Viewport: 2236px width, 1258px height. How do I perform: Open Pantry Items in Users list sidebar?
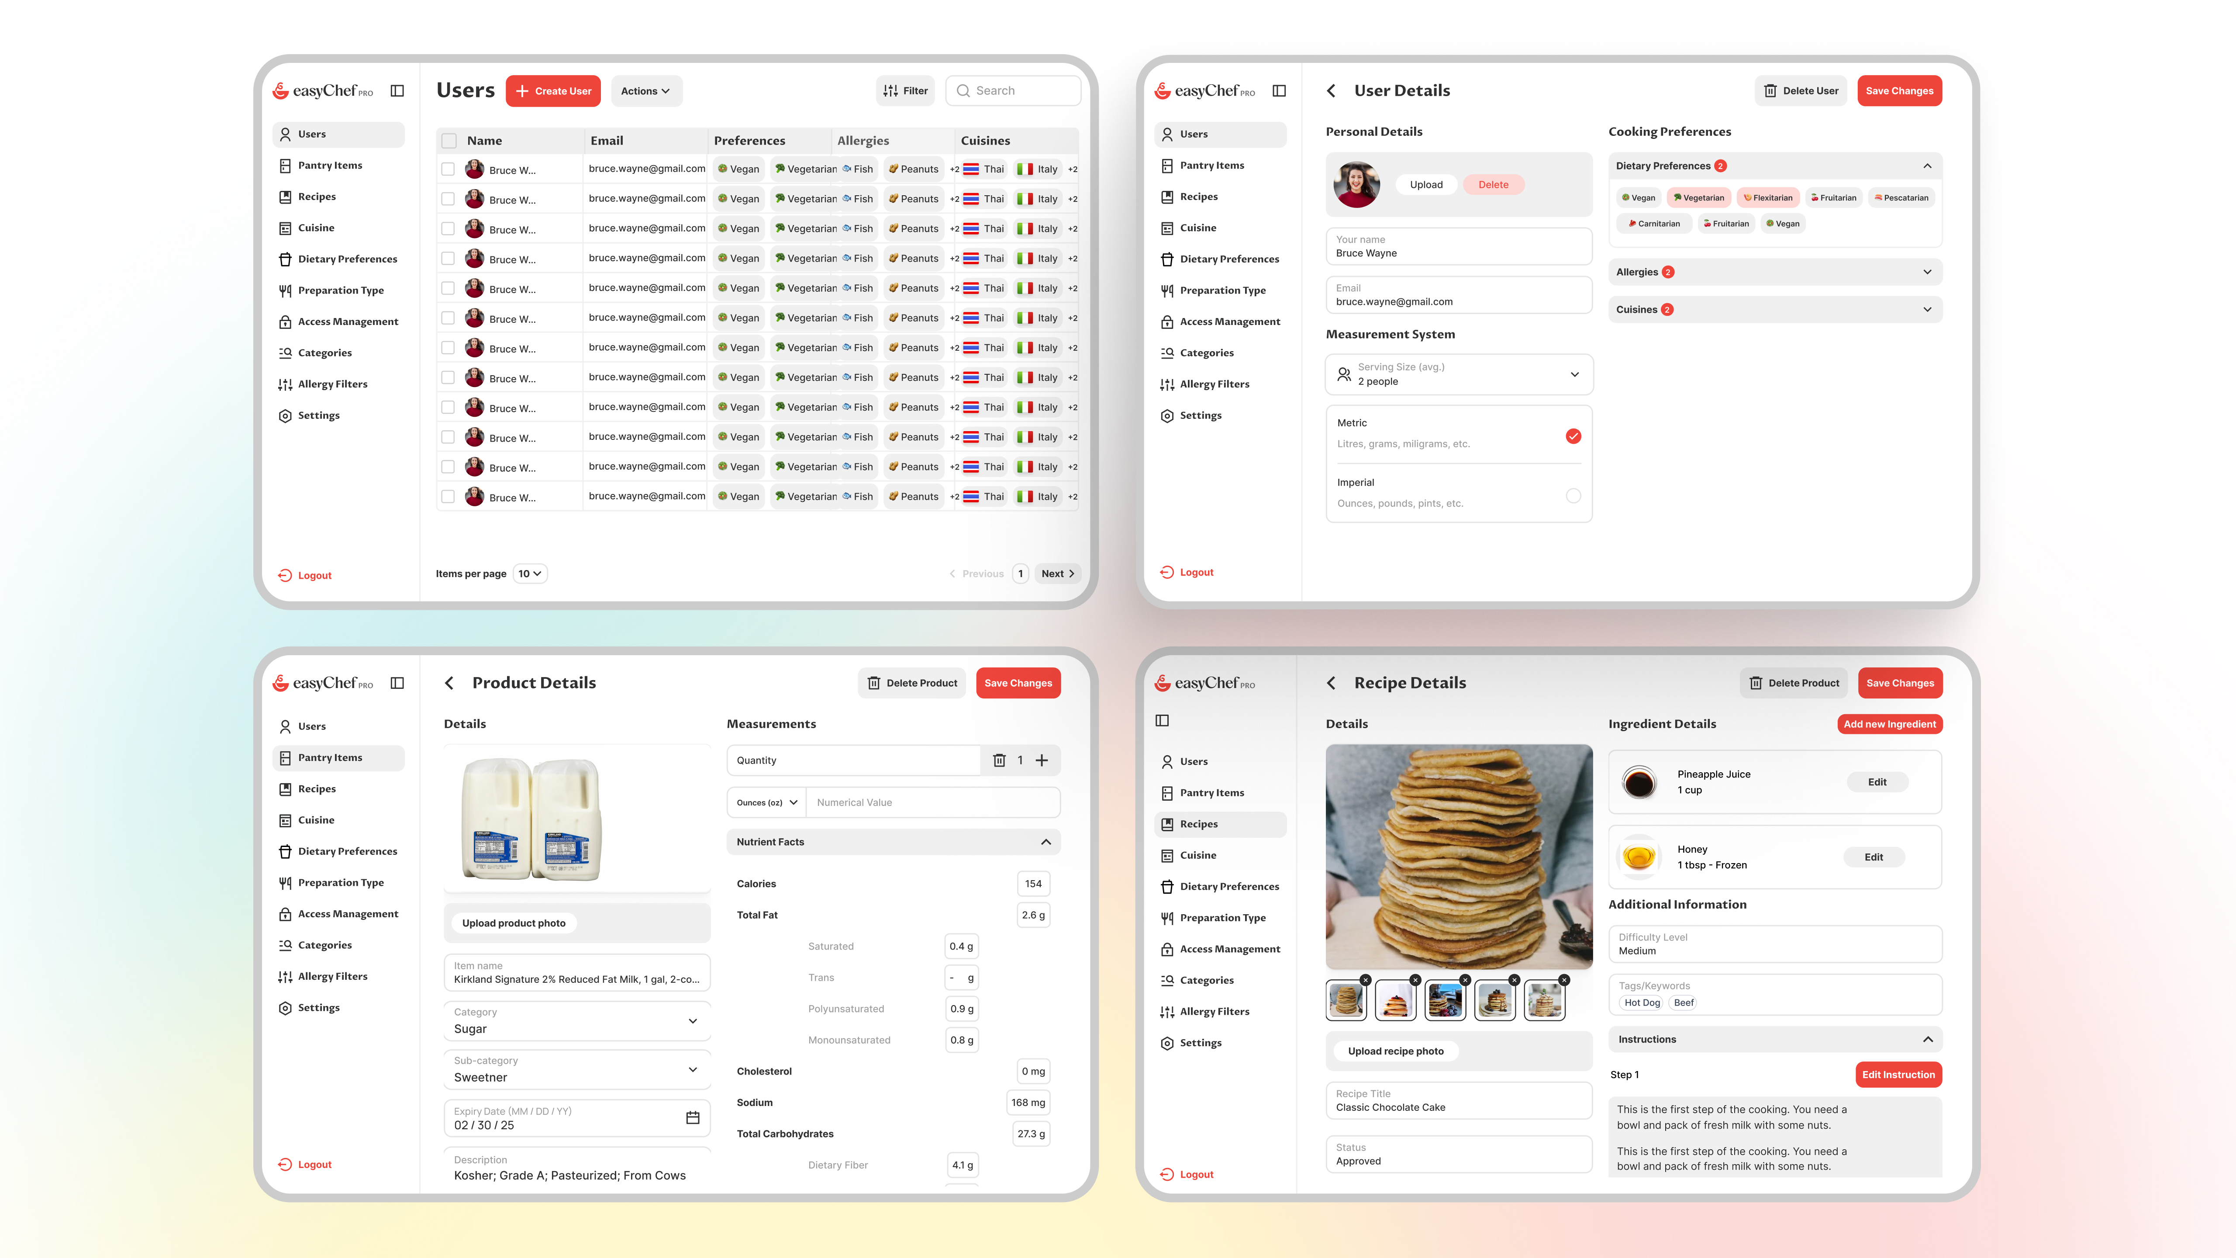(330, 165)
